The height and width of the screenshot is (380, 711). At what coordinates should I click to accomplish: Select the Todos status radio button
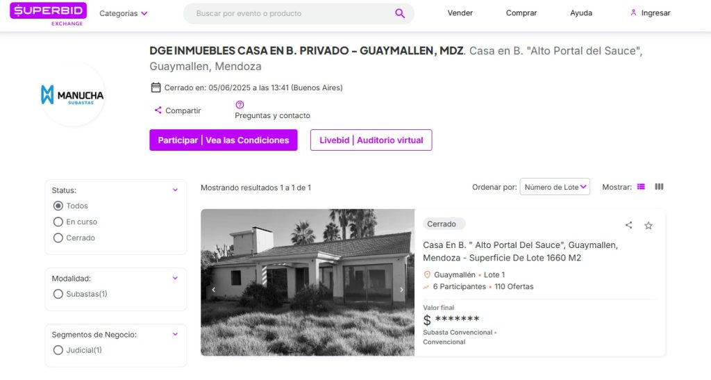(x=58, y=206)
